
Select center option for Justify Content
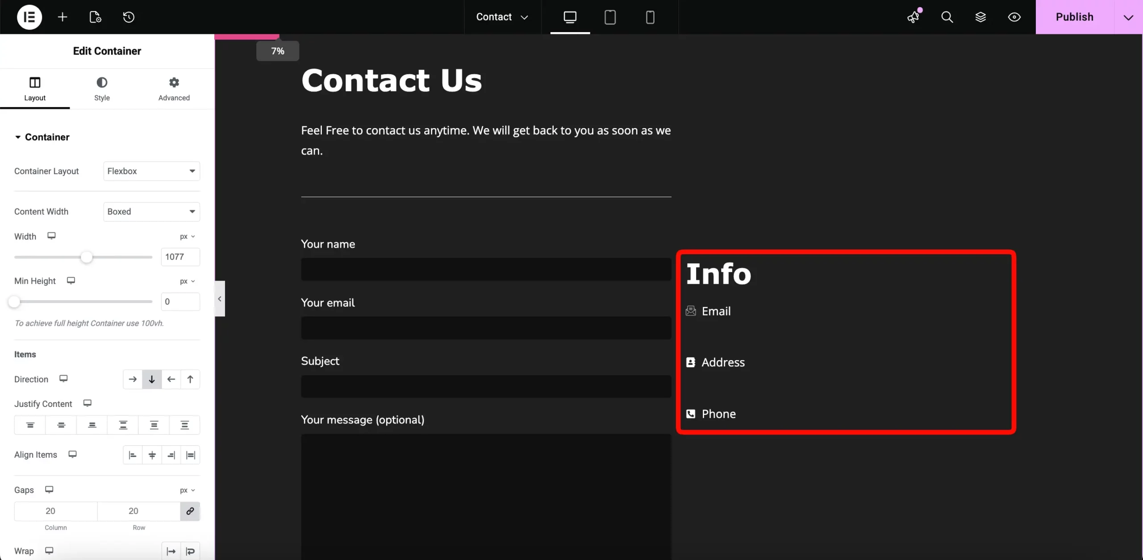[x=61, y=424]
